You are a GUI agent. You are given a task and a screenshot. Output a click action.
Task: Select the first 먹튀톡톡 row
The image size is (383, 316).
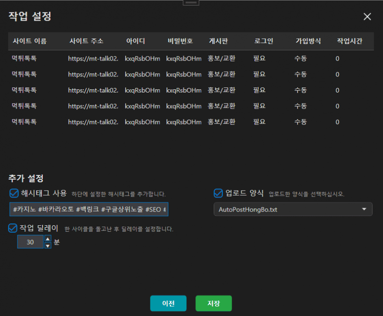pos(24,58)
